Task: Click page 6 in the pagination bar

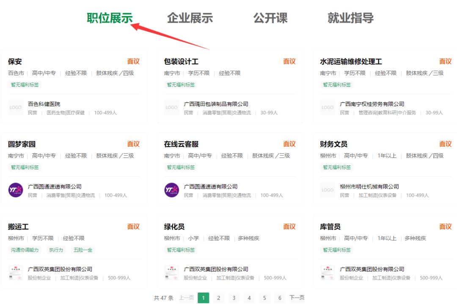Action: [280, 298]
